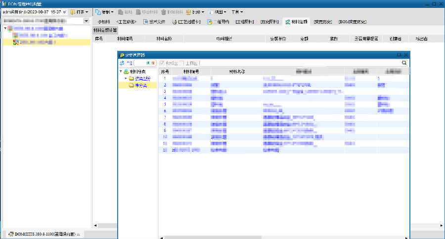
Task: Toggle the 工作区 checkbox
Action: (181, 63)
